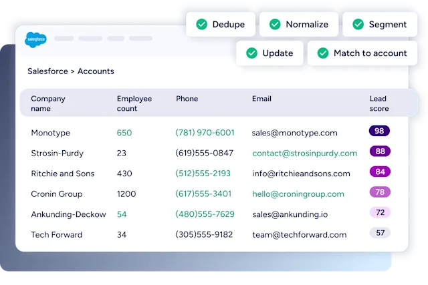The width and height of the screenshot is (428, 285).
Task: Click the employee count 34
Action: 122,235
